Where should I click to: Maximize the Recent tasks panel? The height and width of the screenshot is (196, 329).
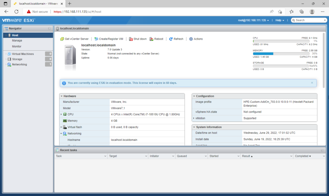point(322,150)
